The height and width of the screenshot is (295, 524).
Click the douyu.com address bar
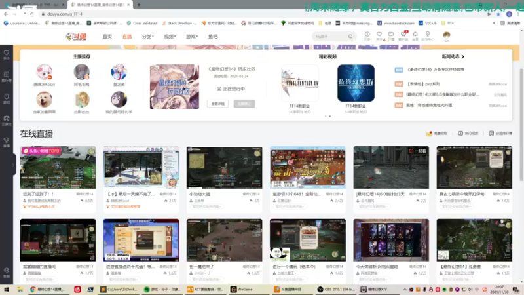click(x=261, y=14)
